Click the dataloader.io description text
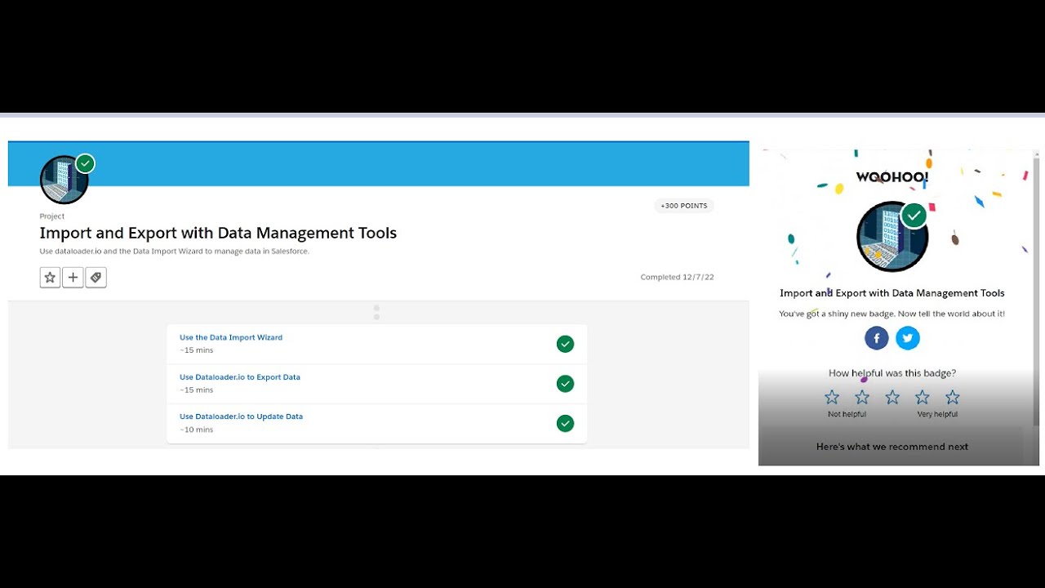This screenshot has height=588, width=1045. click(x=174, y=252)
